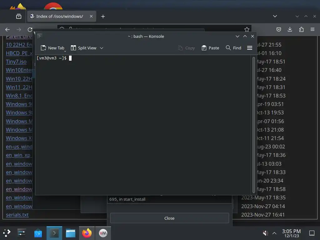Open the clock showing 3:05 PM

pyautogui.click(x=291, y=233)
